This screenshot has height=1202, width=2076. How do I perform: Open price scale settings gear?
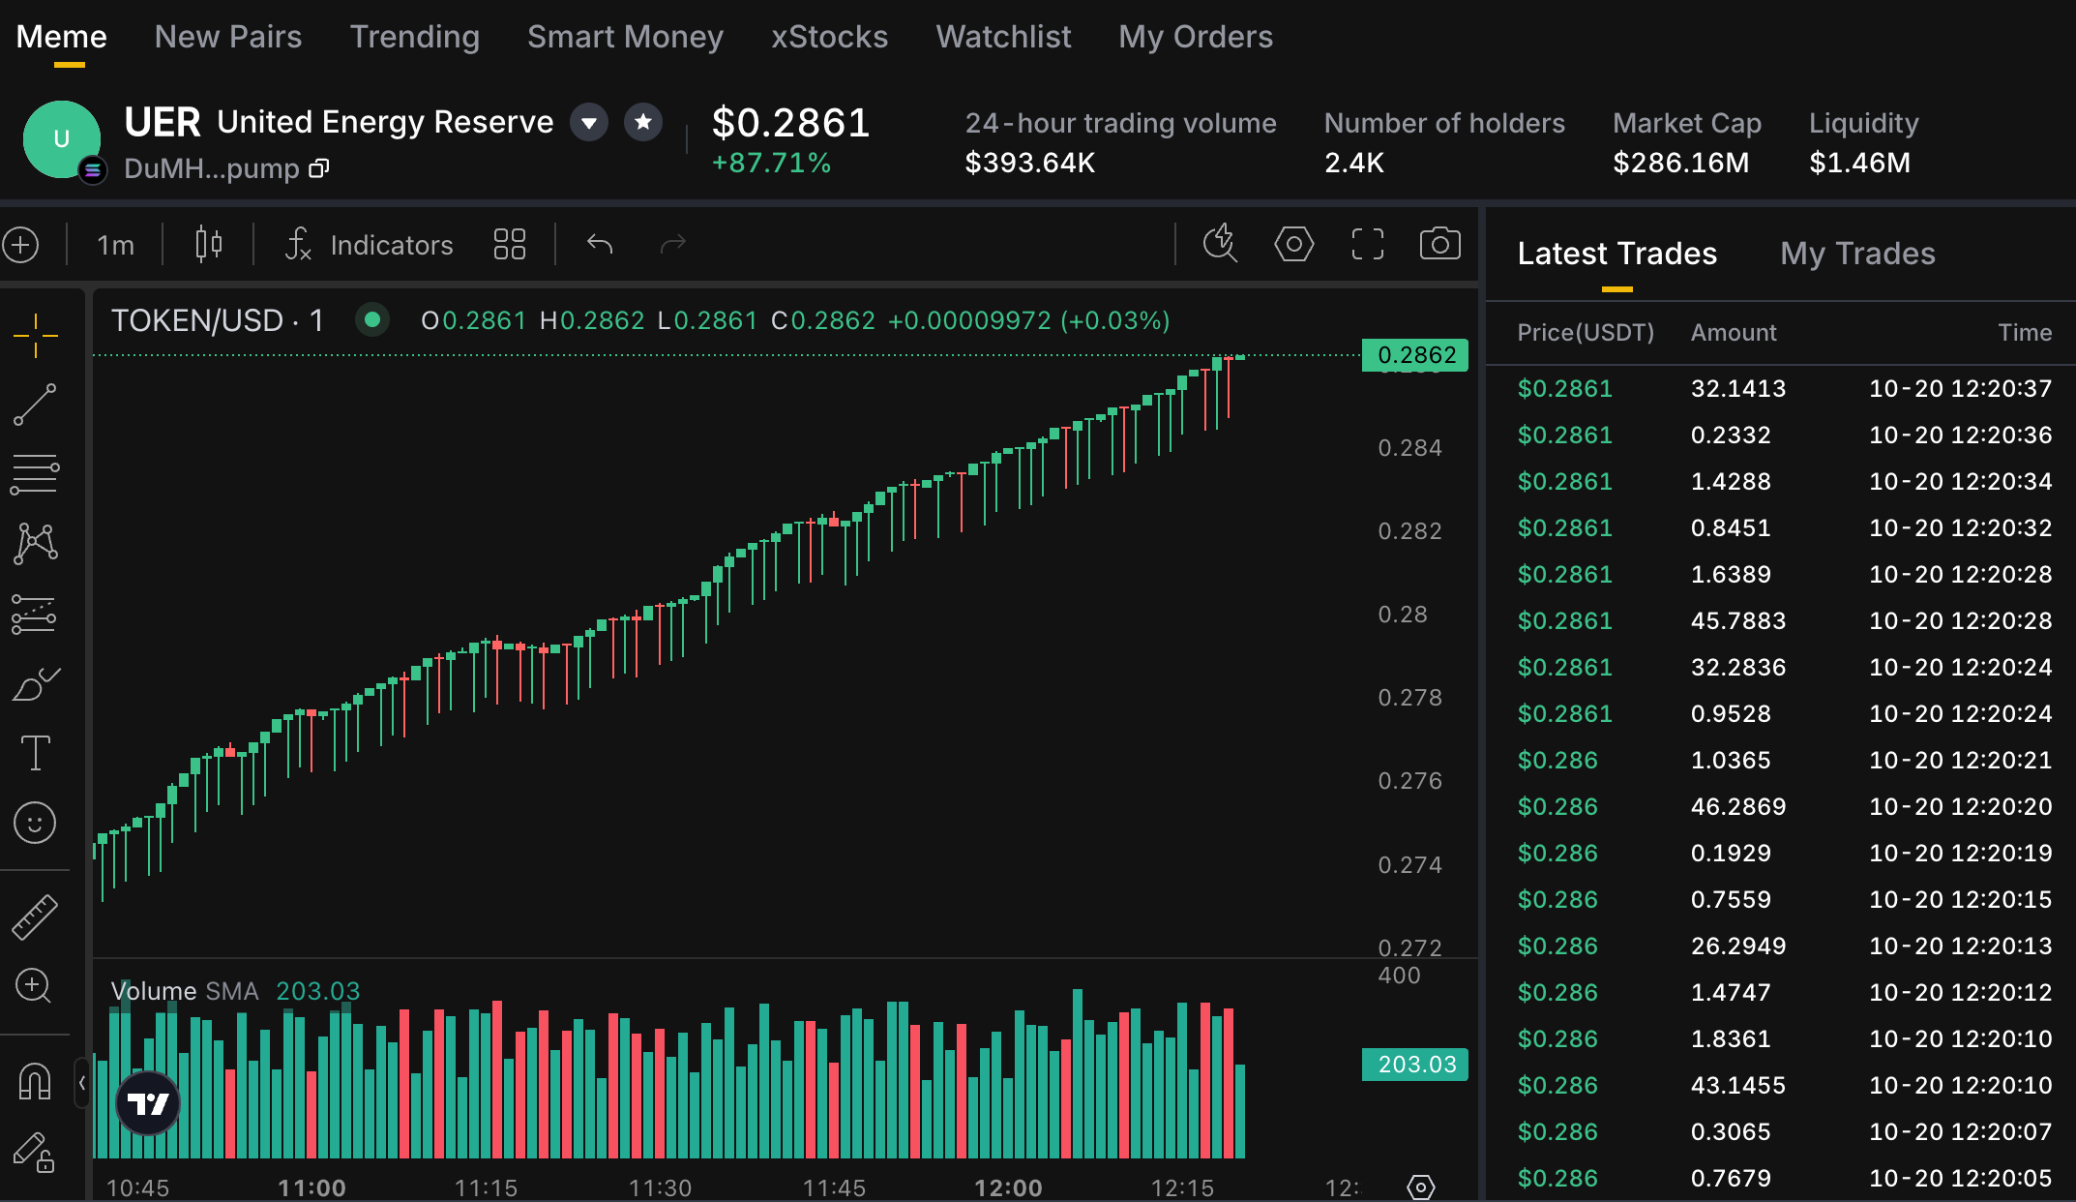coord(1421,1187)
